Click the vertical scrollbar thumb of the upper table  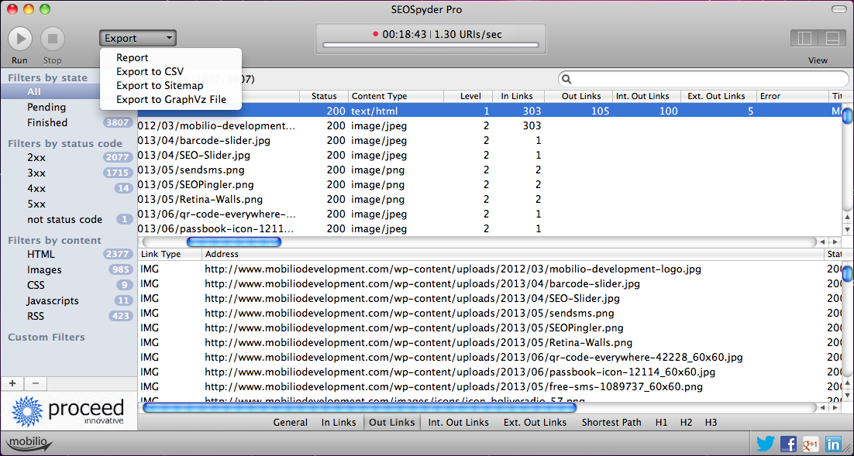[x=848, y=116]
